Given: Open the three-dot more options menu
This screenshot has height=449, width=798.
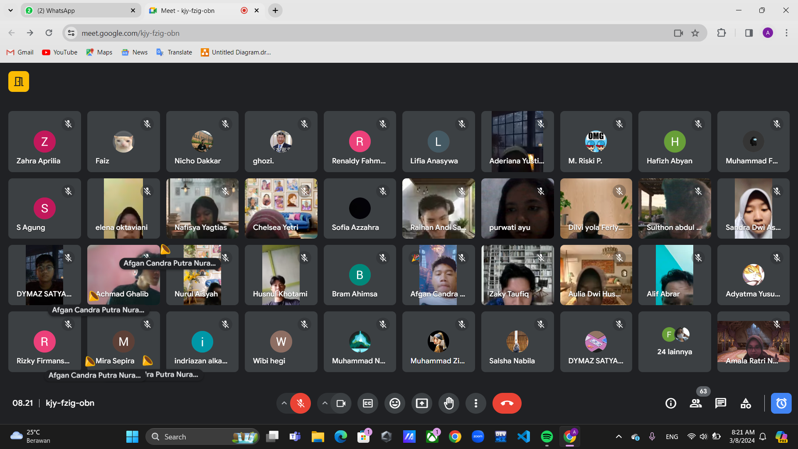Looking at the screenshot, I should tap(476, 403).
